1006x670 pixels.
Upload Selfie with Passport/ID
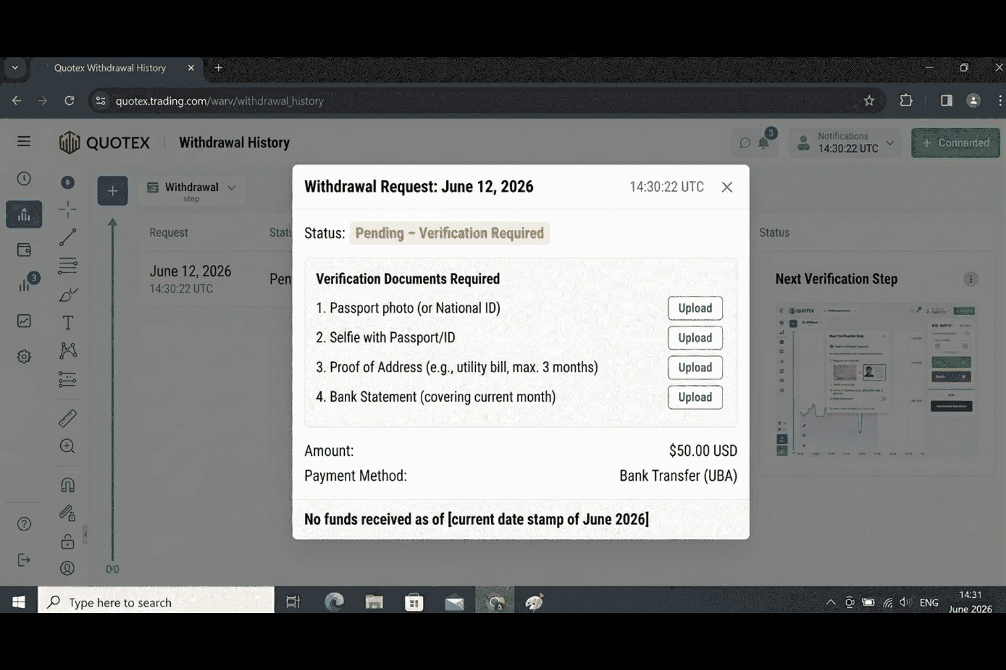(695, 338)
